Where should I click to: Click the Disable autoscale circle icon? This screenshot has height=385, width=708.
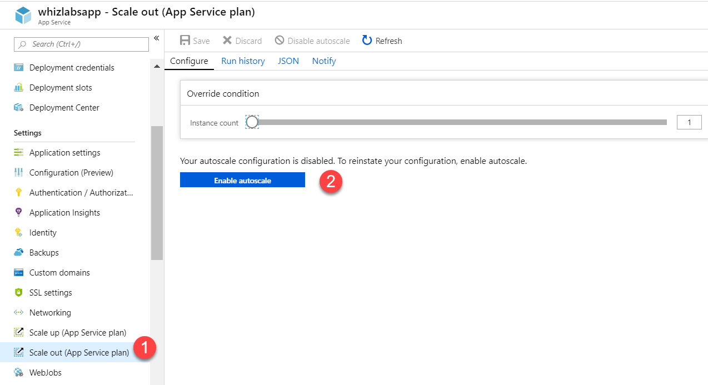click(x=280, y=41)
